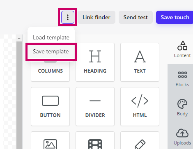Select the Text content block
This screenshot has width=193, height=149.
140,62
